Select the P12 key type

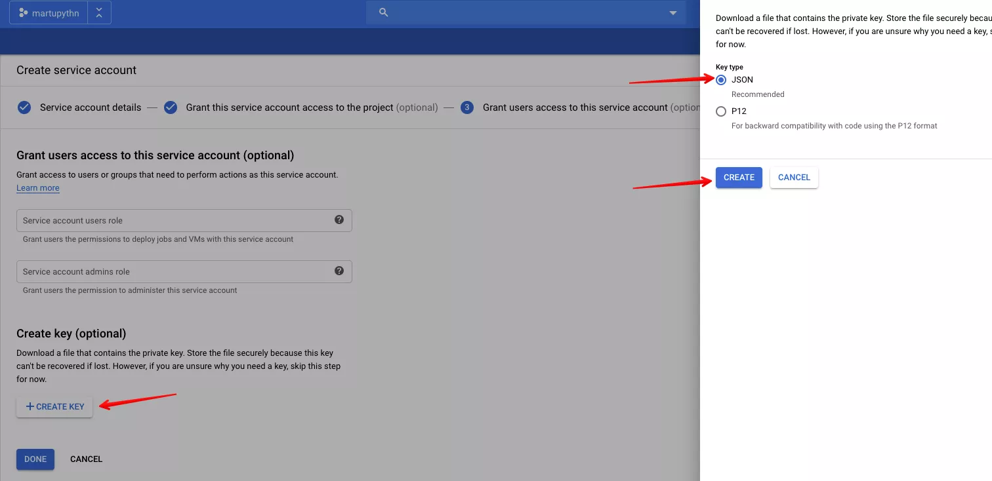click(722, 111)
